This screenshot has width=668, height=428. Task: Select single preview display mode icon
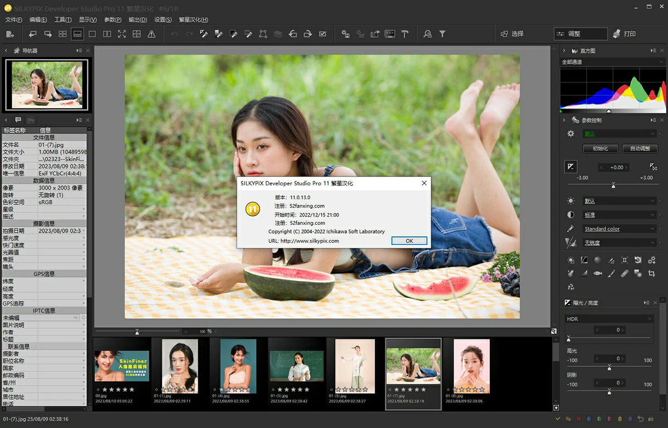[92, 34]
